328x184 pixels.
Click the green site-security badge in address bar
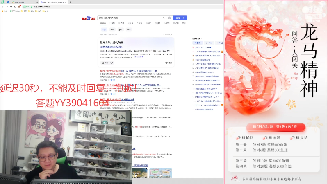coord(26,7)
